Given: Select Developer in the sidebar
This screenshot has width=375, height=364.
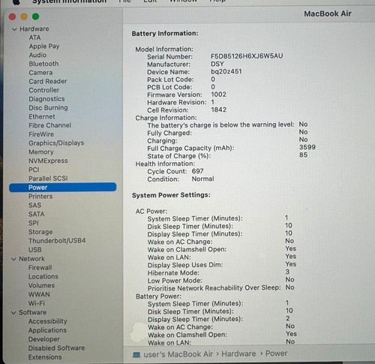Looking at the screenshot, I should click(44, 339).
